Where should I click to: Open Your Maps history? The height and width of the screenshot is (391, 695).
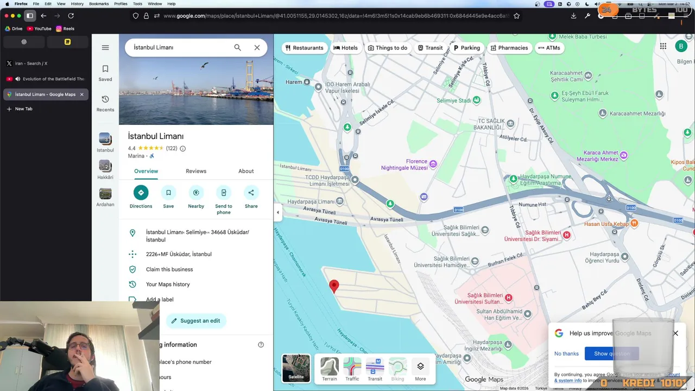168,285
